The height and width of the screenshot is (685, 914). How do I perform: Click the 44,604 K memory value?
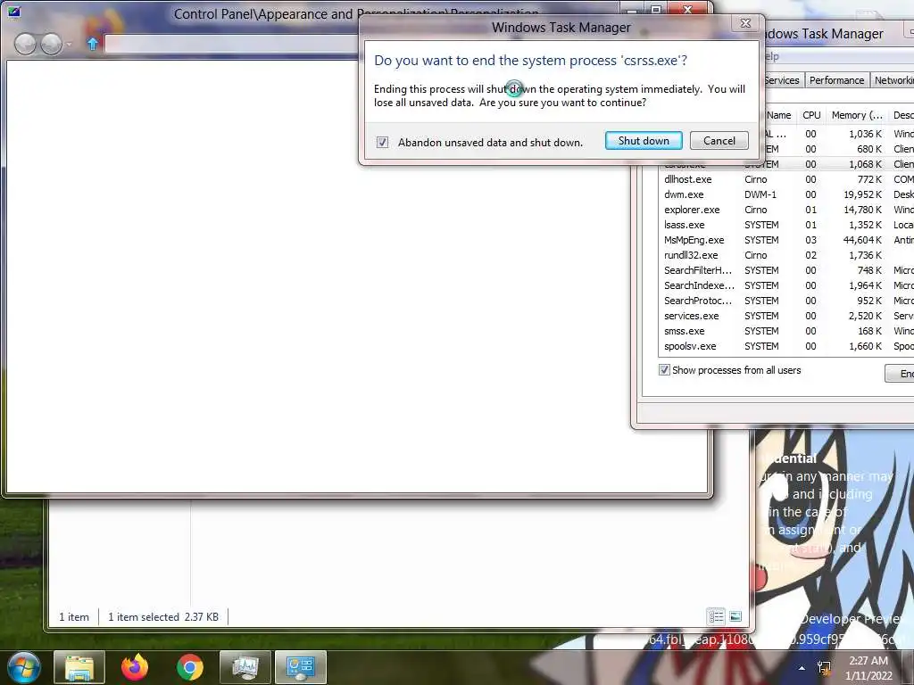pyautogui.click(x=862, y=240)
